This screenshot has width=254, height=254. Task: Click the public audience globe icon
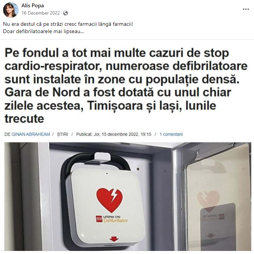pos(66,13)
